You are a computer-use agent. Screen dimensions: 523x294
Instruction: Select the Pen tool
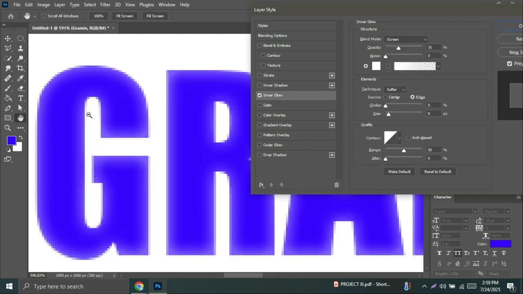(8, 108)
